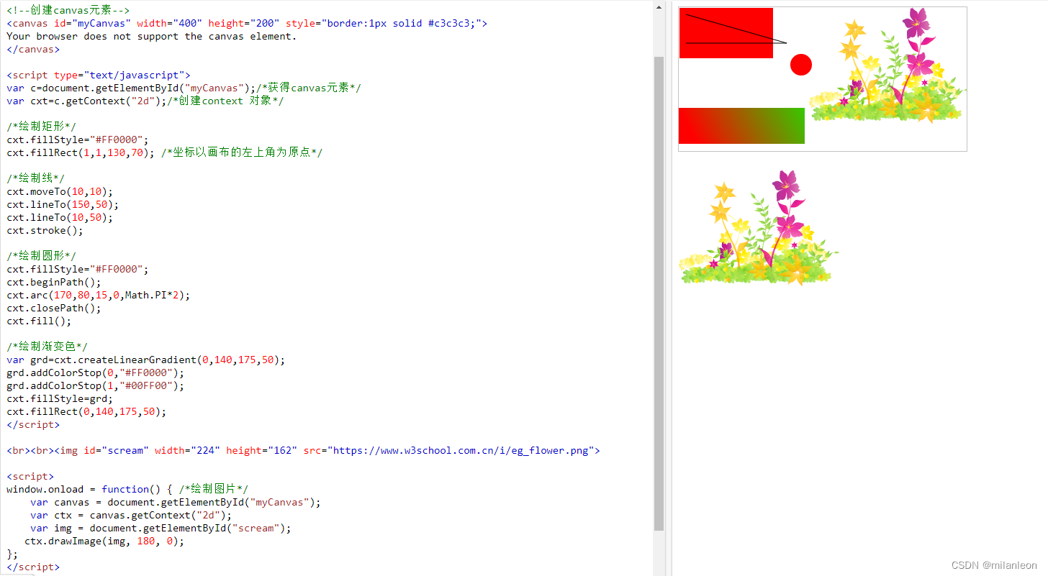This screenshot has width=1048, height=576.
Task: Click the canvas tag line with id="myCanvas"
Action: tap(247, 23)
